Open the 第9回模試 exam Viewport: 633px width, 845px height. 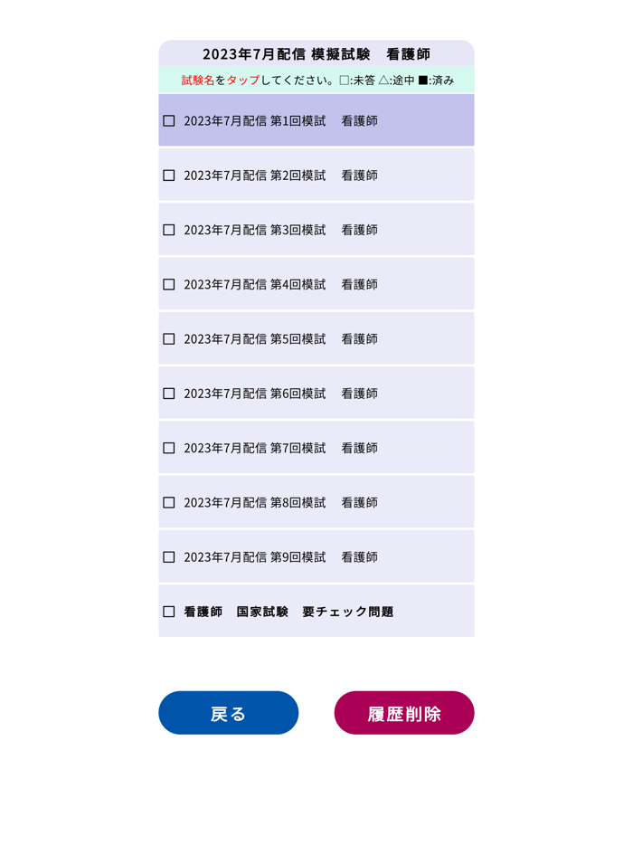280,556
